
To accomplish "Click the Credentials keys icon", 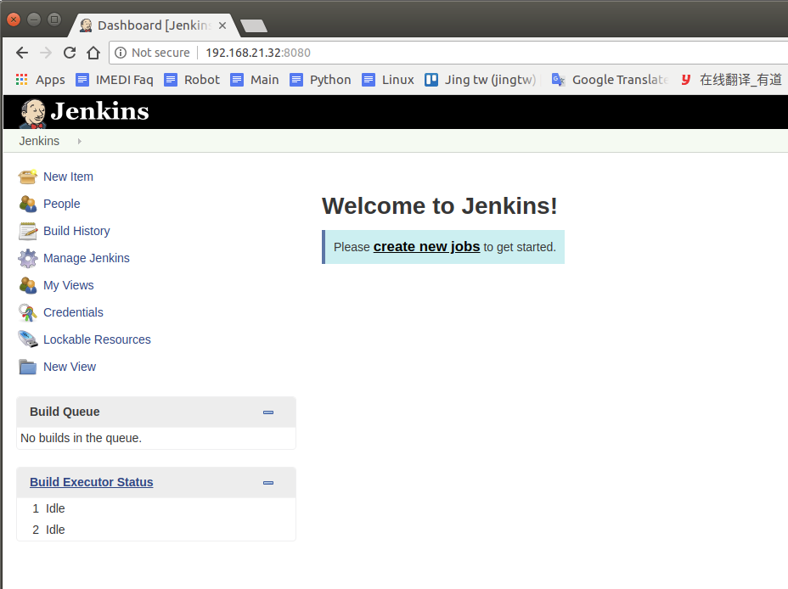I will (x=28, y=312).
